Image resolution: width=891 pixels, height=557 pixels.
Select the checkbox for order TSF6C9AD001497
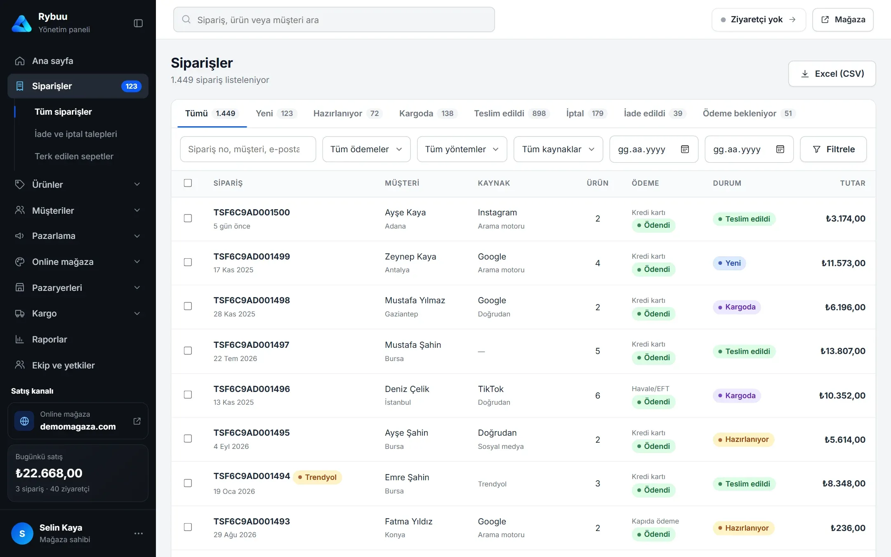[188, 351]
